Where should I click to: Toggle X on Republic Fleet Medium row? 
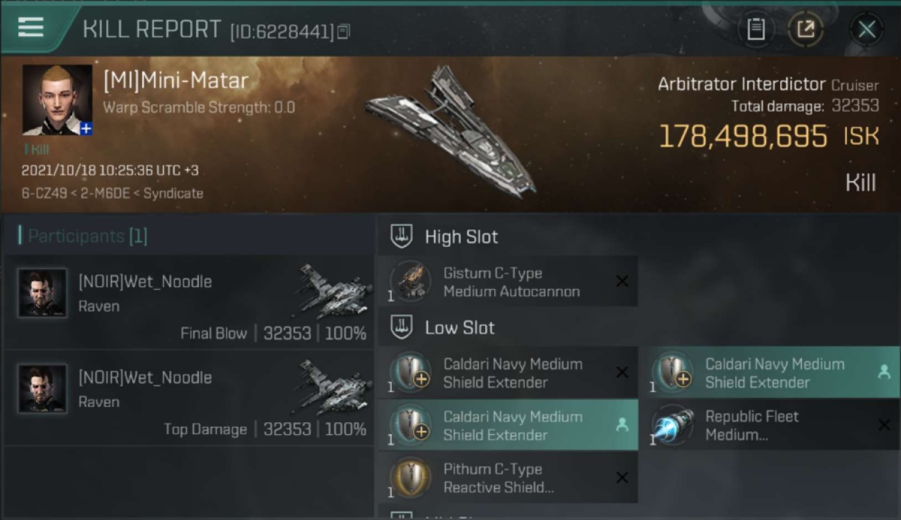pos(884,425)
